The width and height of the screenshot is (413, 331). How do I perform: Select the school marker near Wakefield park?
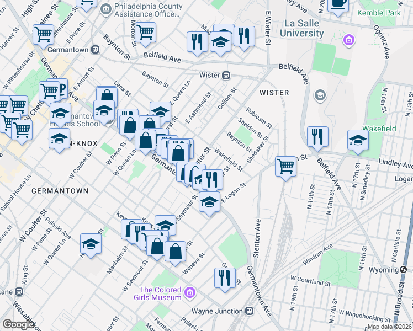tap(358, 142)
